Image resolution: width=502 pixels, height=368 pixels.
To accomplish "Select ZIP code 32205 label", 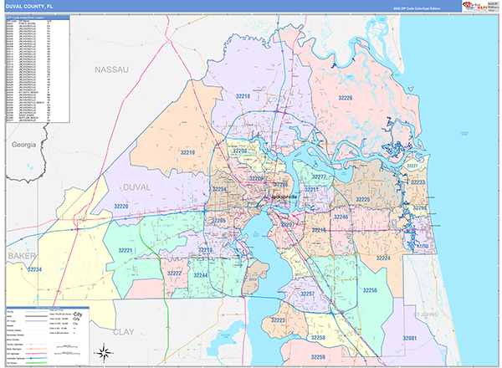I will pos(218,221).
